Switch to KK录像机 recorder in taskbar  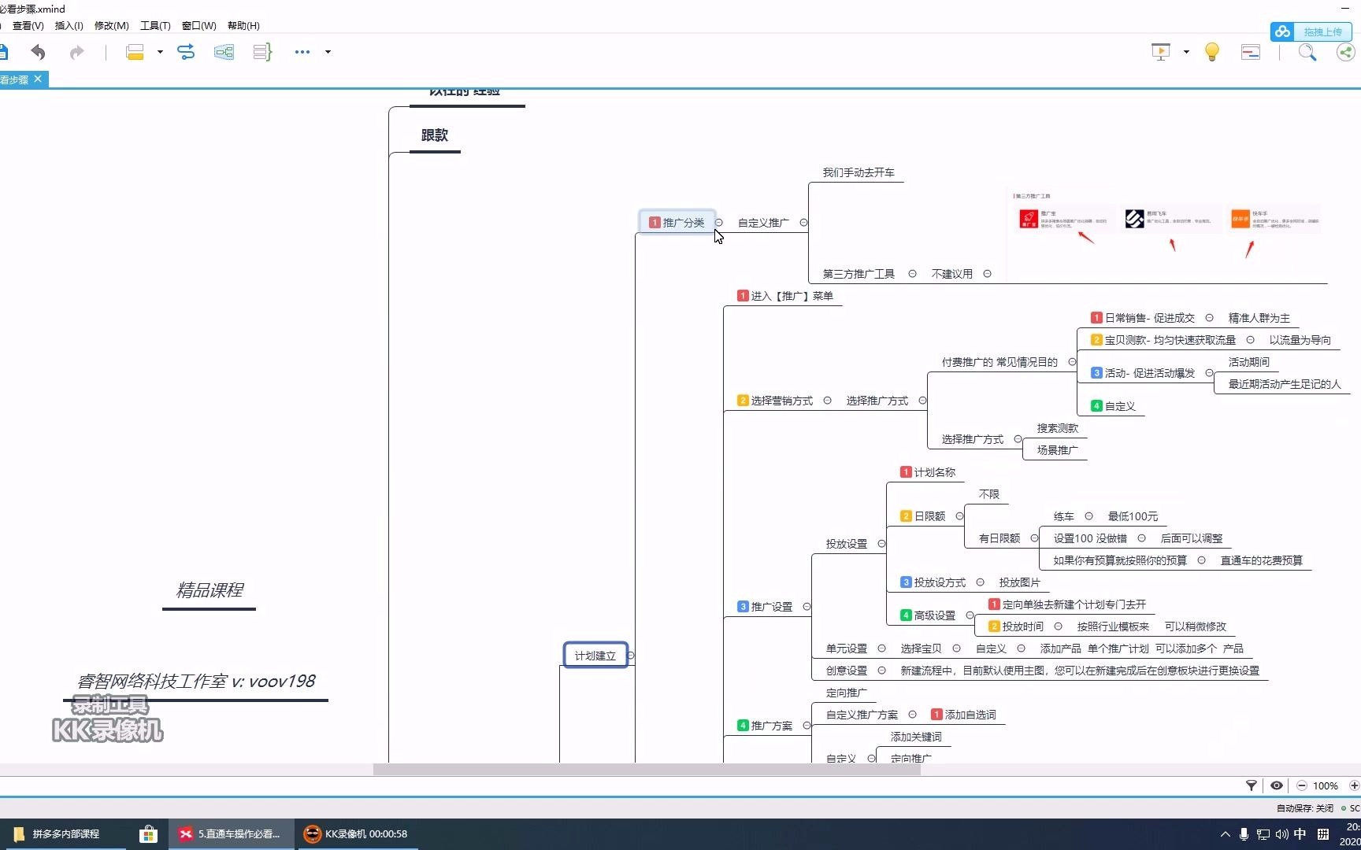click(357, 834)
